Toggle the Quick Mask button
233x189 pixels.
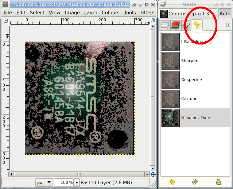point(5,174)
